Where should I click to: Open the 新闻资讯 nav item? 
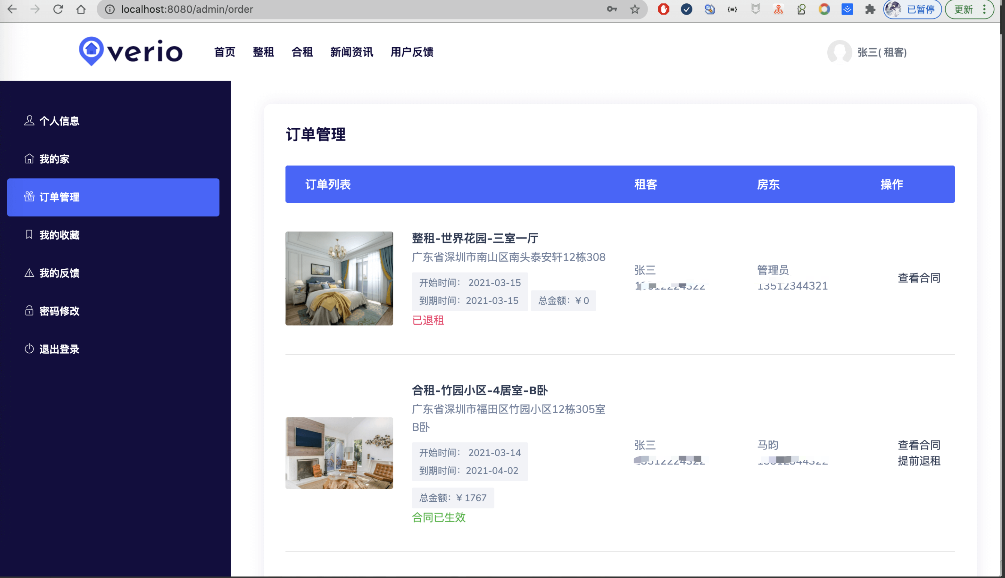coord(352,52)
